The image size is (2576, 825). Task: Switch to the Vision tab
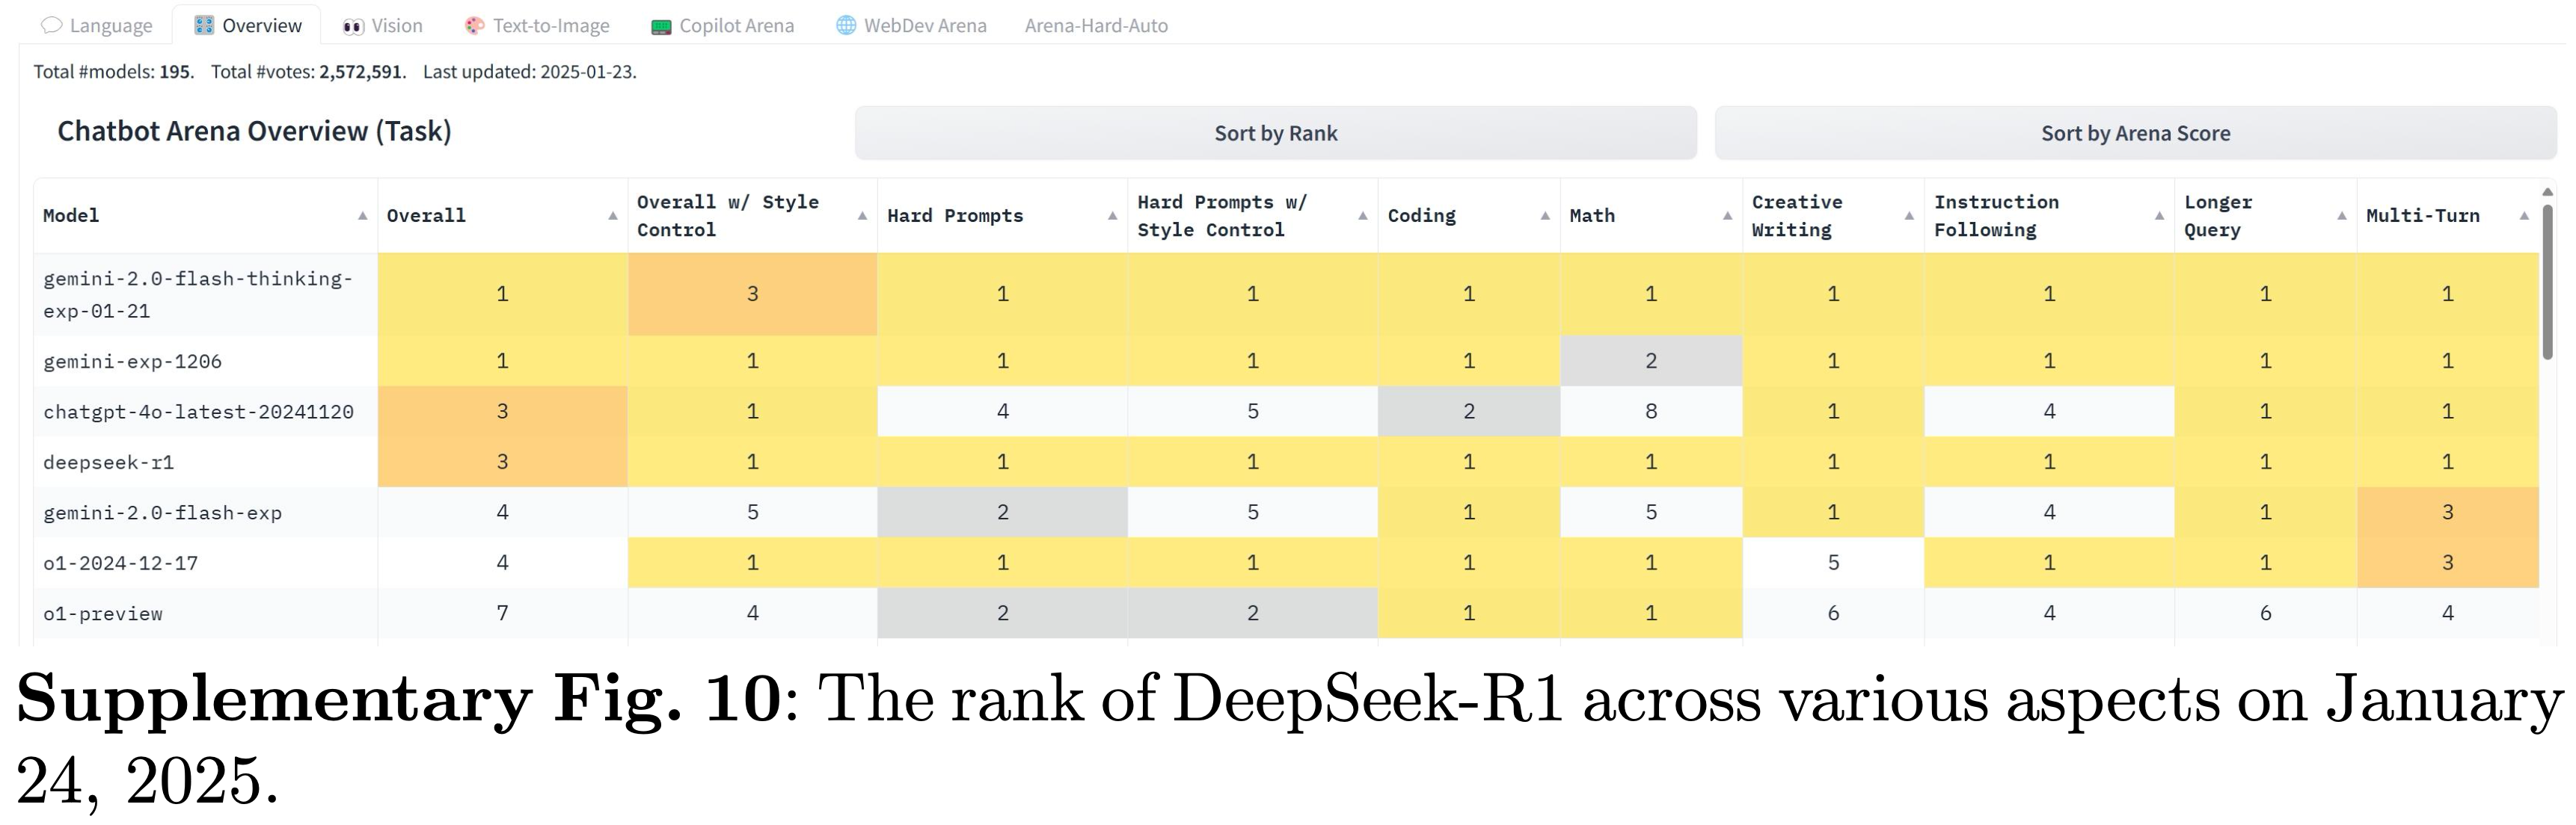(396, 26)
